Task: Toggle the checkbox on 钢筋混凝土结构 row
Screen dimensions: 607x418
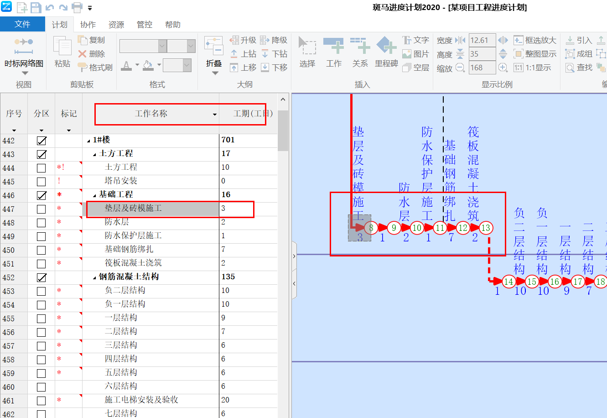Action: 41,277
